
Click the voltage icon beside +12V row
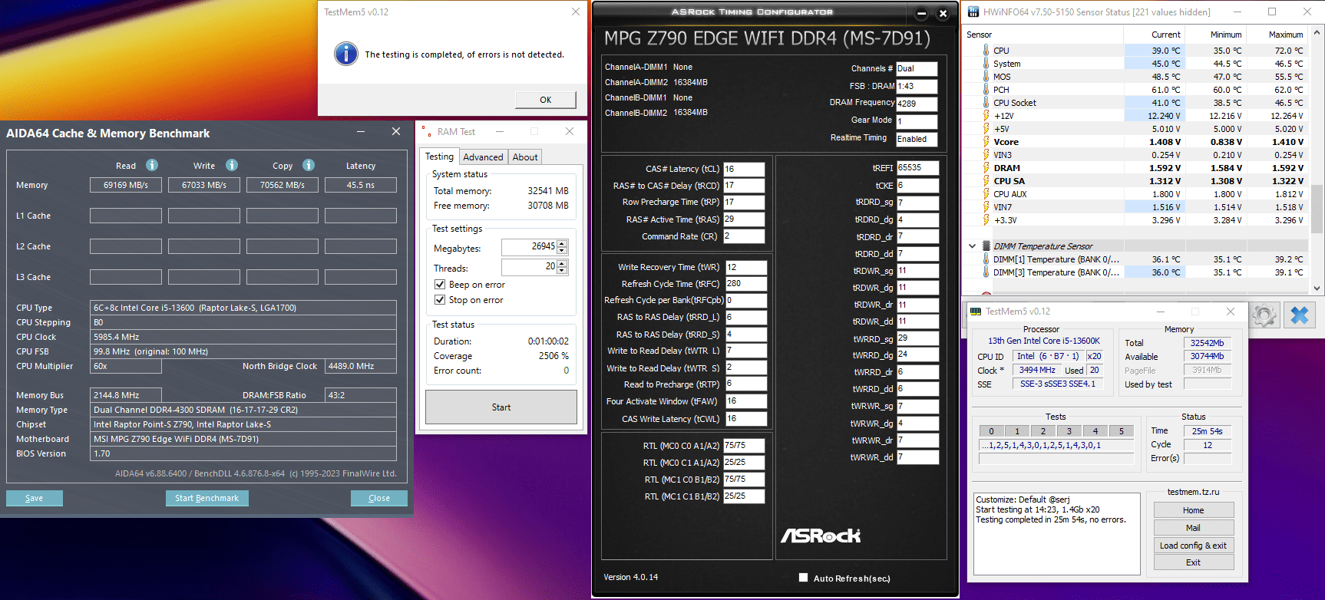tap(986, 116)
